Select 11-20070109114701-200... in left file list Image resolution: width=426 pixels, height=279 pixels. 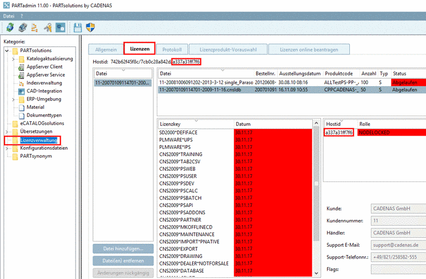tap(123, 83)
